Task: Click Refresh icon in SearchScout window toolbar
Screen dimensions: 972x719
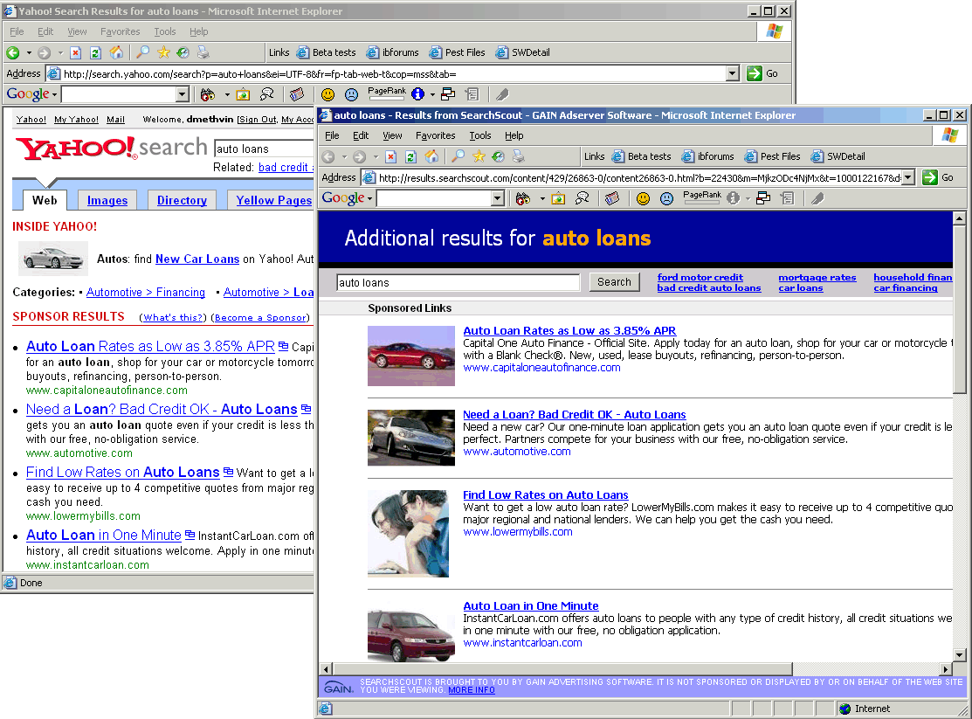Action: (x=410, y=157)
